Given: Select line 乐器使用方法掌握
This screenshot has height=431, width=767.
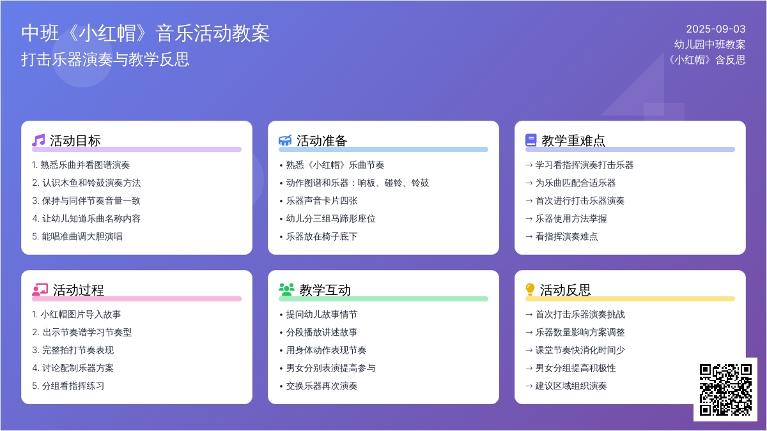Looking at the screenshot, I should (x=566, y=218).
